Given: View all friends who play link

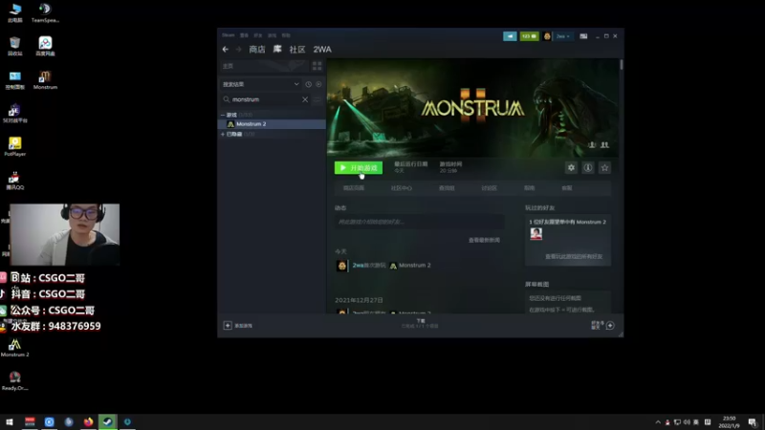Looking at the screenshot, I should (573, 256).
